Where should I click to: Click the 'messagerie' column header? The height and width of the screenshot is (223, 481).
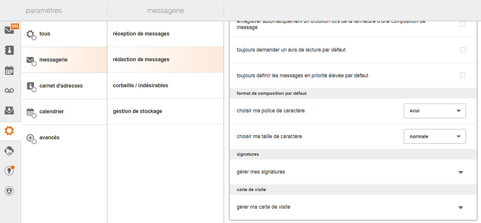[165, 11]
